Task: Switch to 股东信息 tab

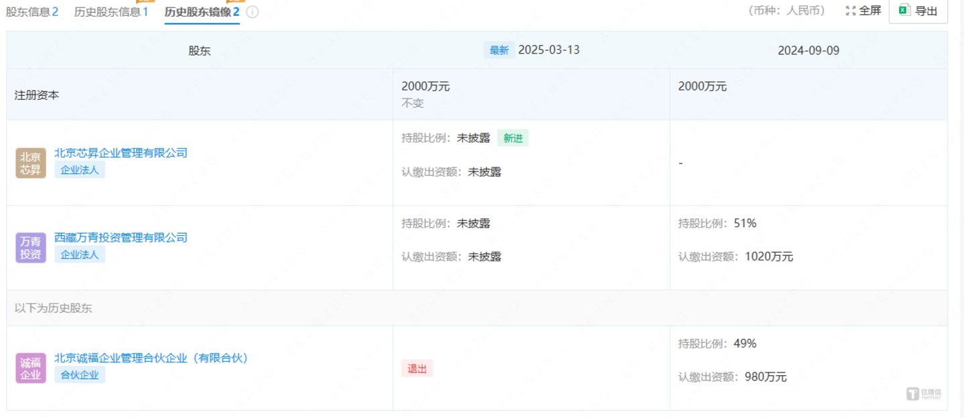Action: pyautogui.click(x=32, y=11)
